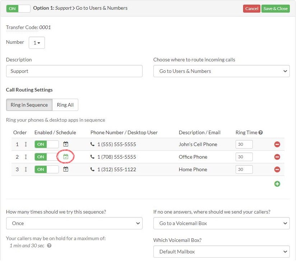Select the Ring in Sequence tab
Viewport: 297px width, 262px height.
29,105
